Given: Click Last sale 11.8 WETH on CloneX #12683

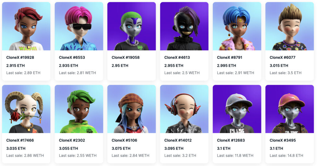Looking at the screenshot, I should click(x=235, y=156).
